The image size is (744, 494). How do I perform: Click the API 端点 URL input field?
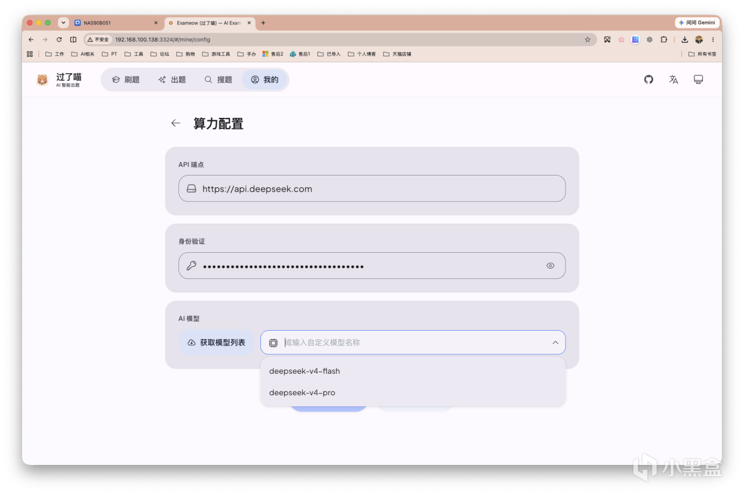click(x=372, y=189)
